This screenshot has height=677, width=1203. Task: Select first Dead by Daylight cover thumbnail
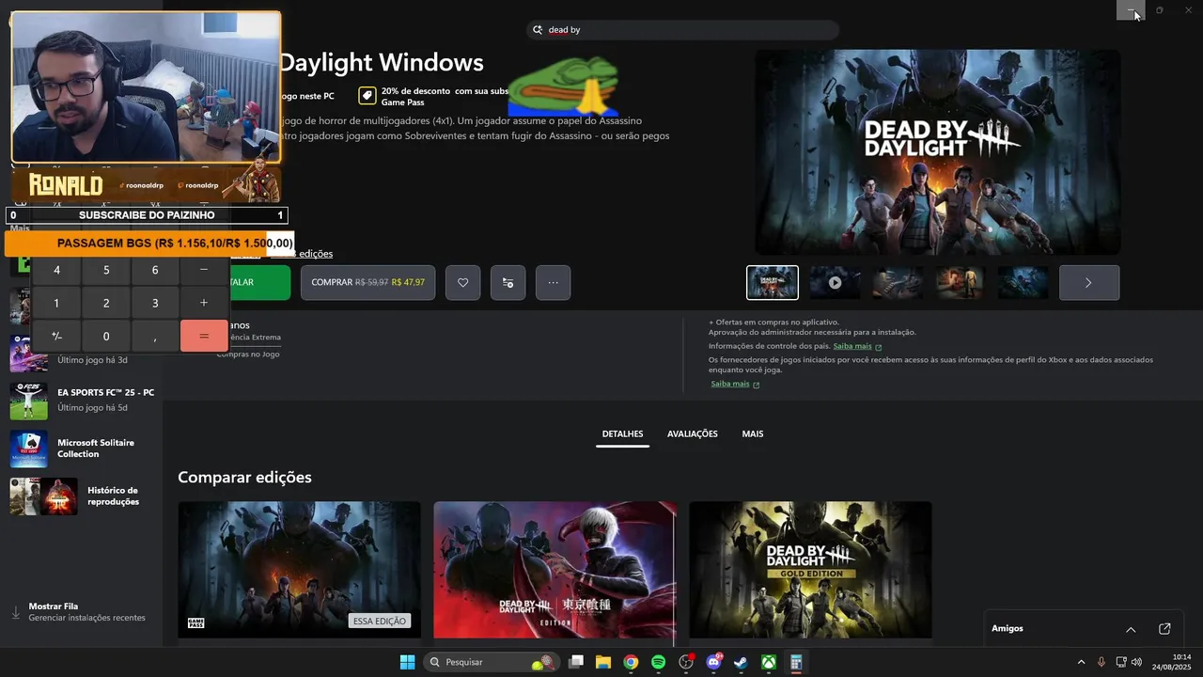point(773,282)
